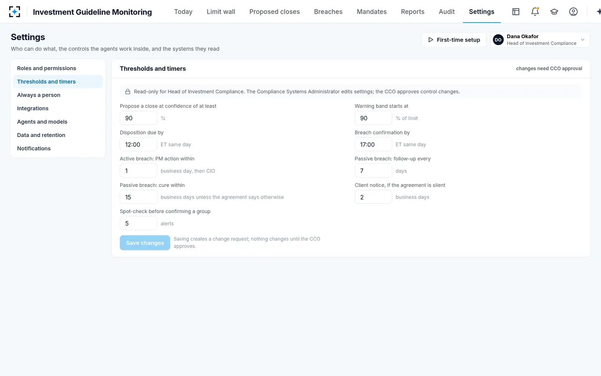Click the Passive breach follow-up days field
The height and width of the screenshot is (376, 601).
(x=374, y=171)
